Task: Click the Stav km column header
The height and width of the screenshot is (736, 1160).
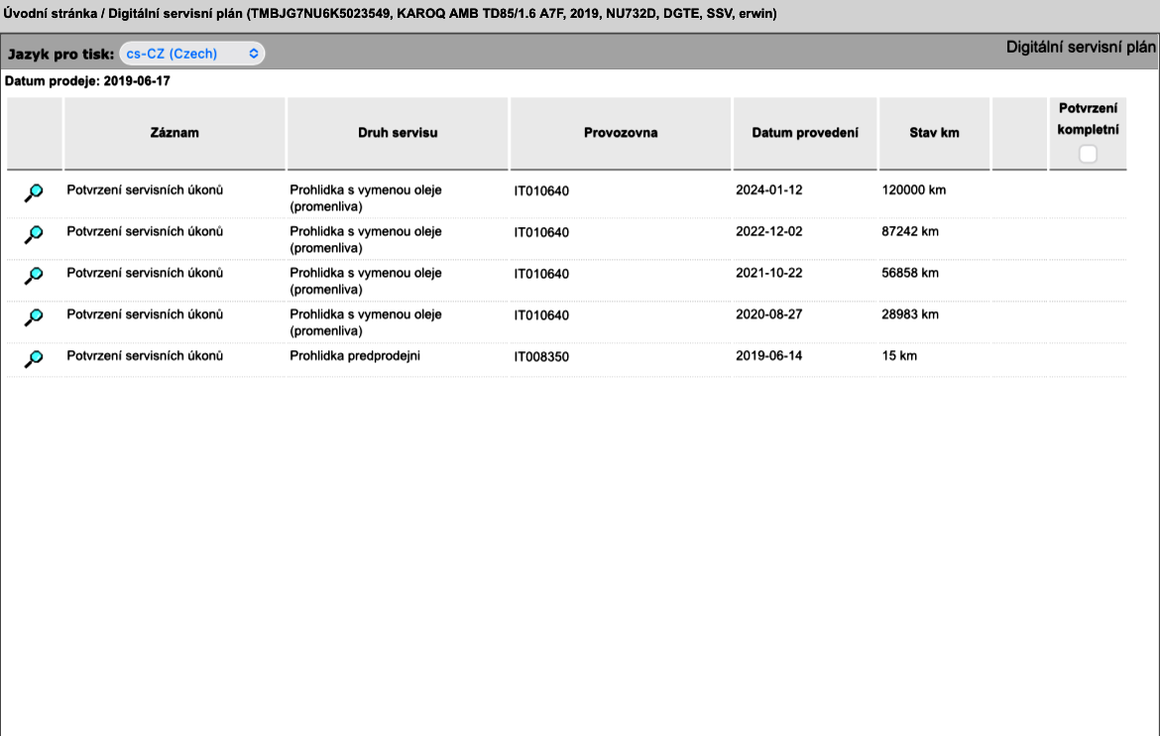Action: pos(934,133)
